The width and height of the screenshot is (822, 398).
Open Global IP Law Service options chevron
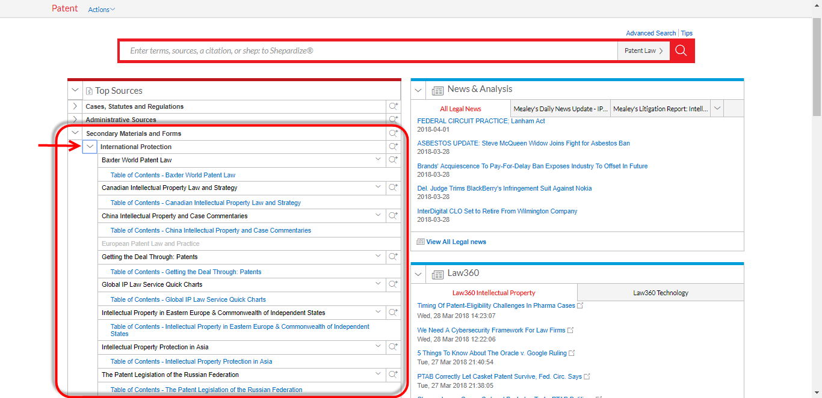379,284
